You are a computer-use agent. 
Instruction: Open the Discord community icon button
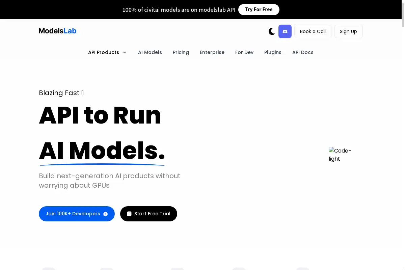(x=285, y=31)
